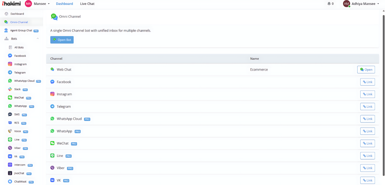Click the Web Chat row icon
The height and width of the screenshot is (185, 385).
point(52,69)
